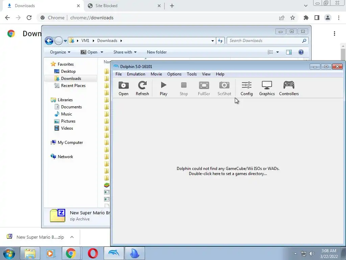Select Favorites in the Explorer navigation pane
Image resolution: width=346 pixels, height=260 pixels.
(66, 64)
